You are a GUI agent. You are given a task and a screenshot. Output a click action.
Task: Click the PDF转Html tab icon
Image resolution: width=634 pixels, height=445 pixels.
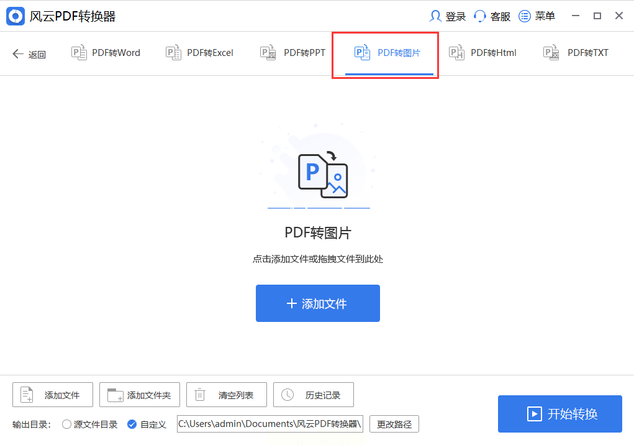tap(456, 53)
